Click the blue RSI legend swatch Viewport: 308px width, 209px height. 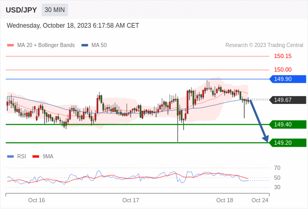tap(10, 157)
